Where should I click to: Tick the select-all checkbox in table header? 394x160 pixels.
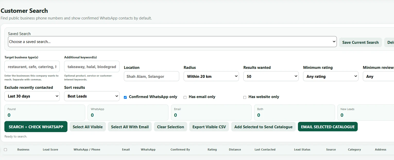pos(5,150)
